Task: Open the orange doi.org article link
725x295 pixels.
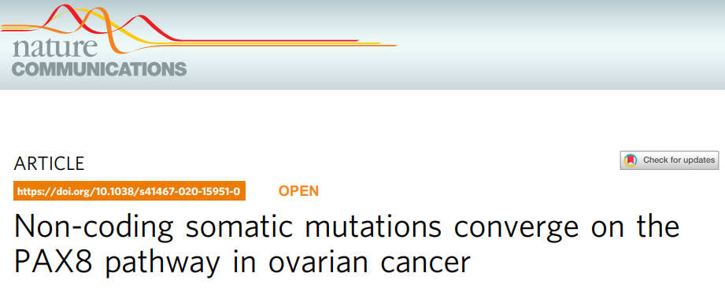Action: (x=129, y=191)
